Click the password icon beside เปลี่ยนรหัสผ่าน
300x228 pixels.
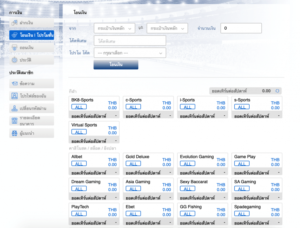(x=14, y=108)
